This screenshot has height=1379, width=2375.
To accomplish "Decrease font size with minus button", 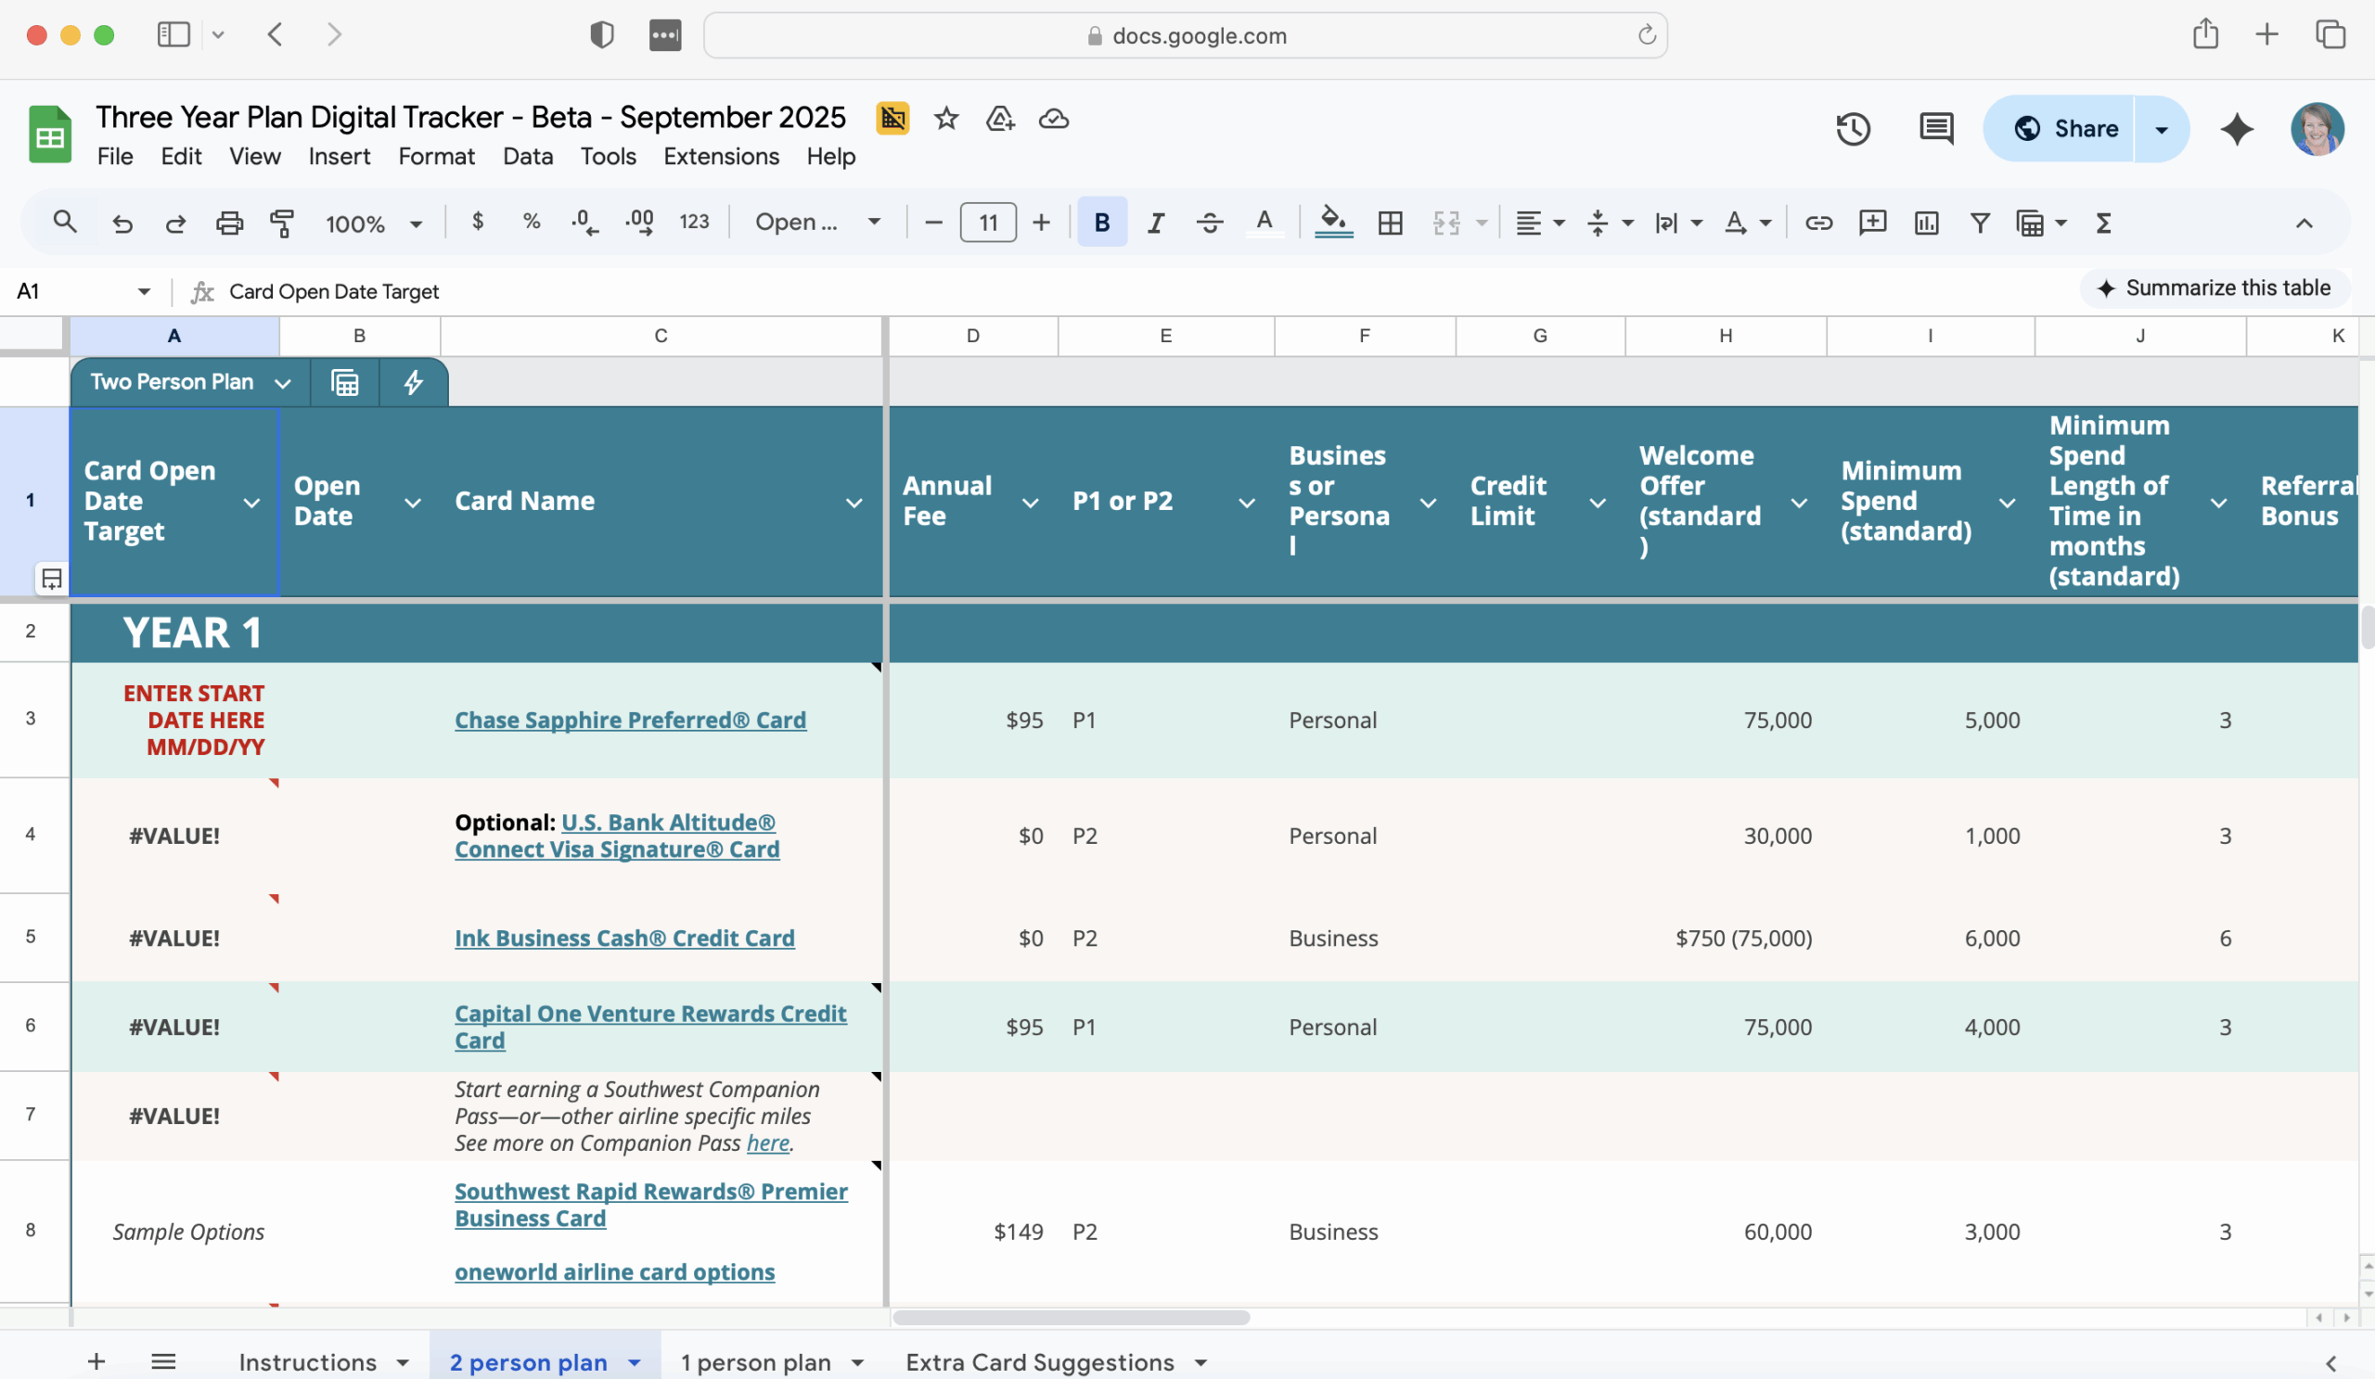I will pos(933,223).
